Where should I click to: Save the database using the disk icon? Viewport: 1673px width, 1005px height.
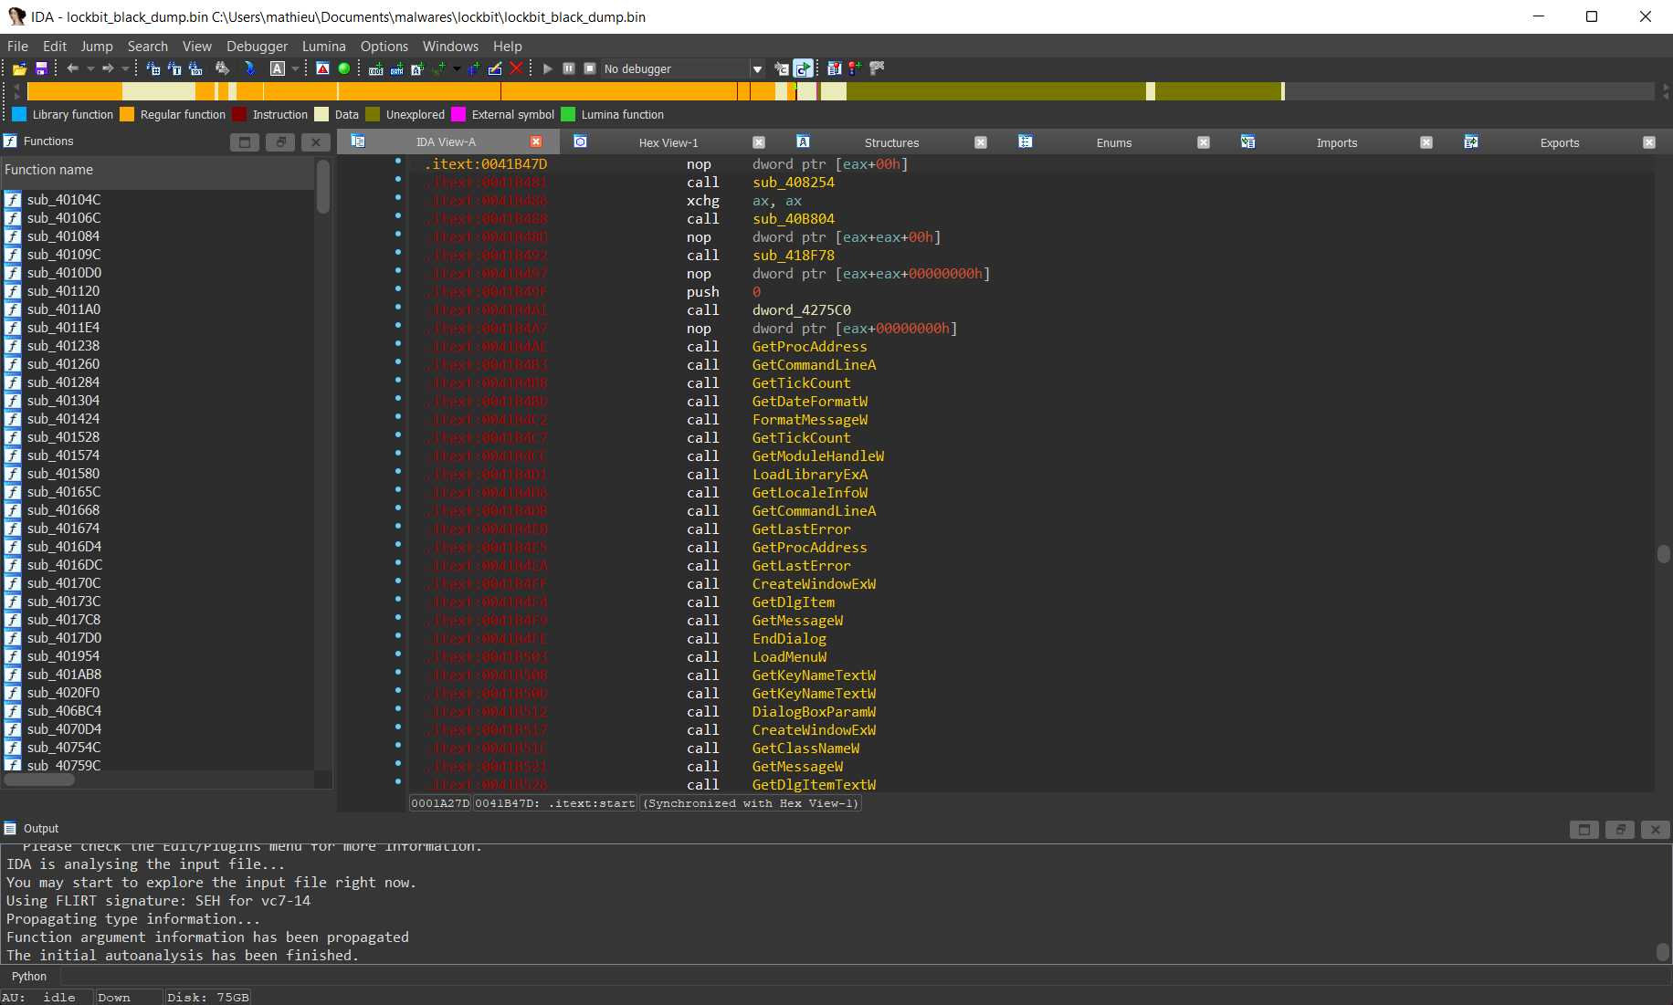[x=41, y=68]
